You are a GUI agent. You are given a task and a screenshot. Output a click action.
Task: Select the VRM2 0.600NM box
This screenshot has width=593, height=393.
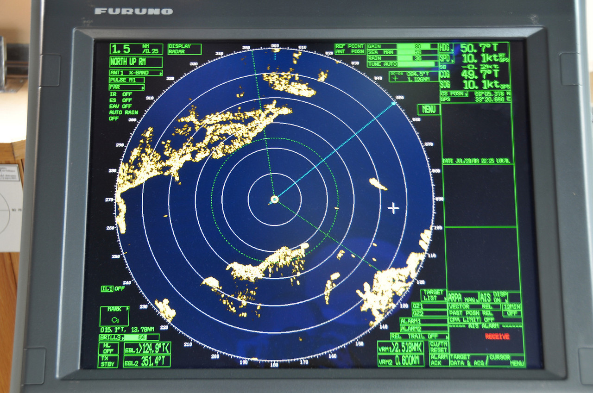[400, 360]
